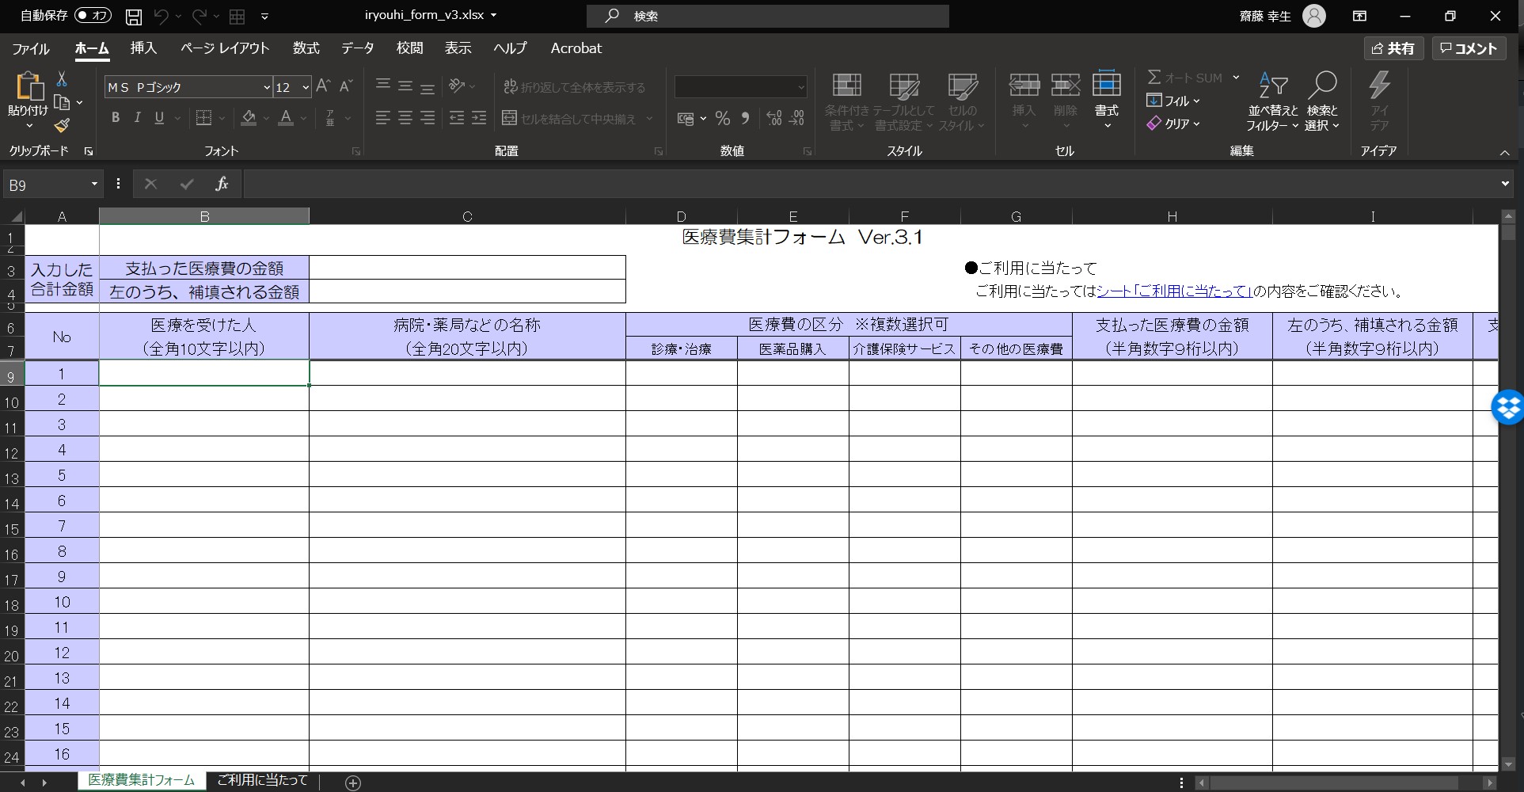
Task: Toggle the AutoSave (自動保存) switch
Action: 93,16
